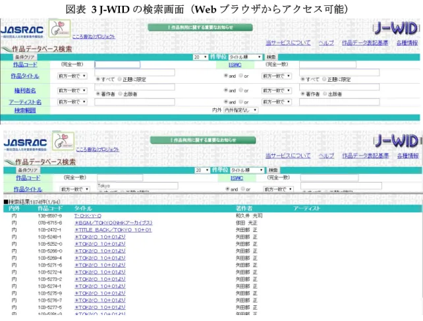423x321 pixels.
Task: Open first '前方一致で' dropdown in アーティスト名 row
Action: pyautogui.click(x=72, y=102)
